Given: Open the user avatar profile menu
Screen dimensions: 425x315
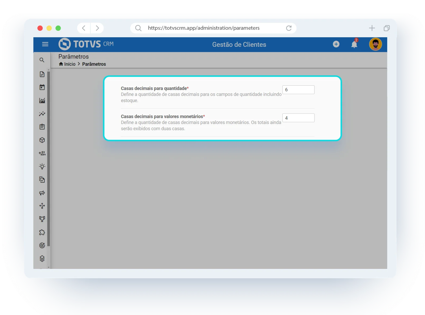Looking at the screenshot, I should coord(375,44).
